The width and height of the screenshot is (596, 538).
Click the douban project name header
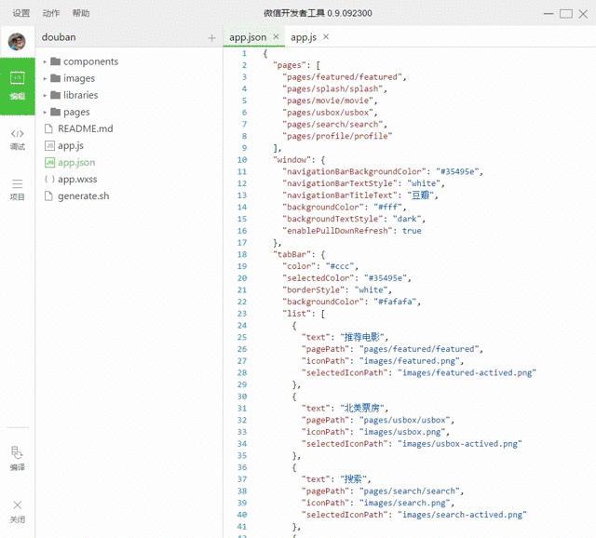(59, 37)
